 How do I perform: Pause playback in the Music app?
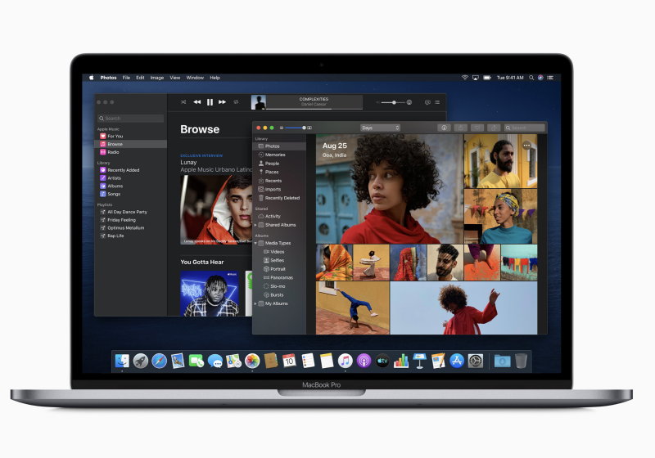210,102
